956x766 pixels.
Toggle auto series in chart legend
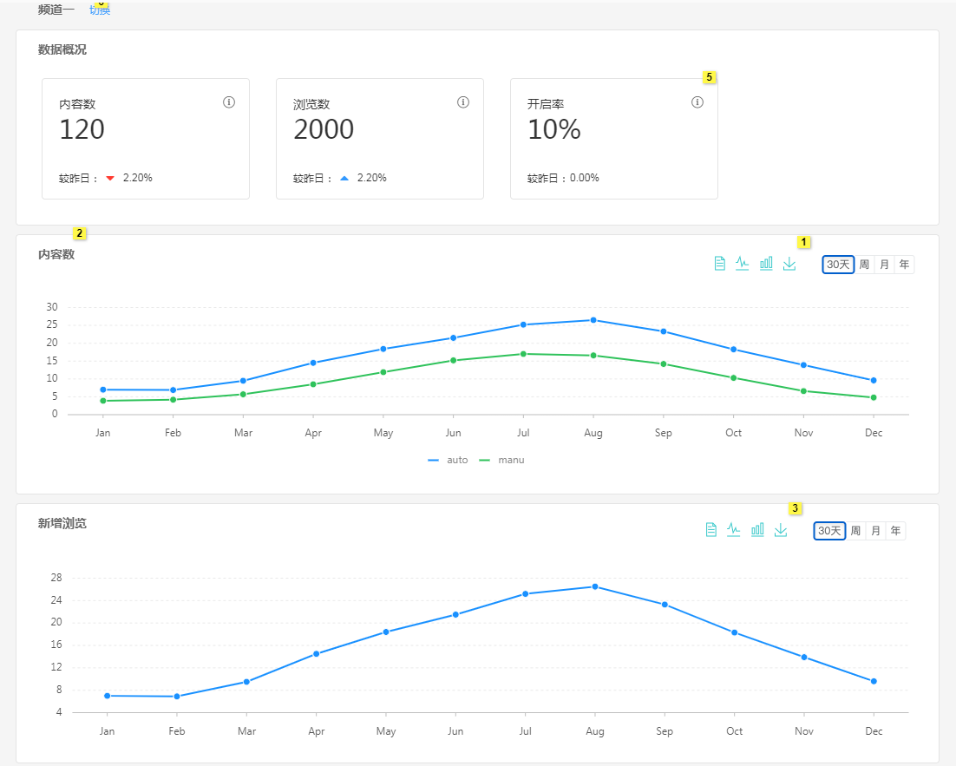point(449,460)
